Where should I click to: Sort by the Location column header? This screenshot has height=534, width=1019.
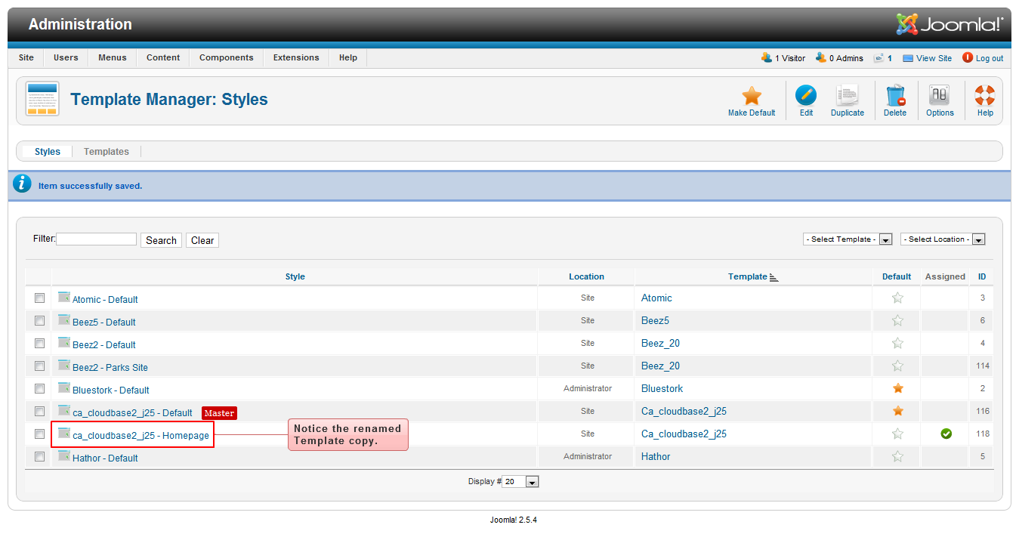click(x=586, y=276)
